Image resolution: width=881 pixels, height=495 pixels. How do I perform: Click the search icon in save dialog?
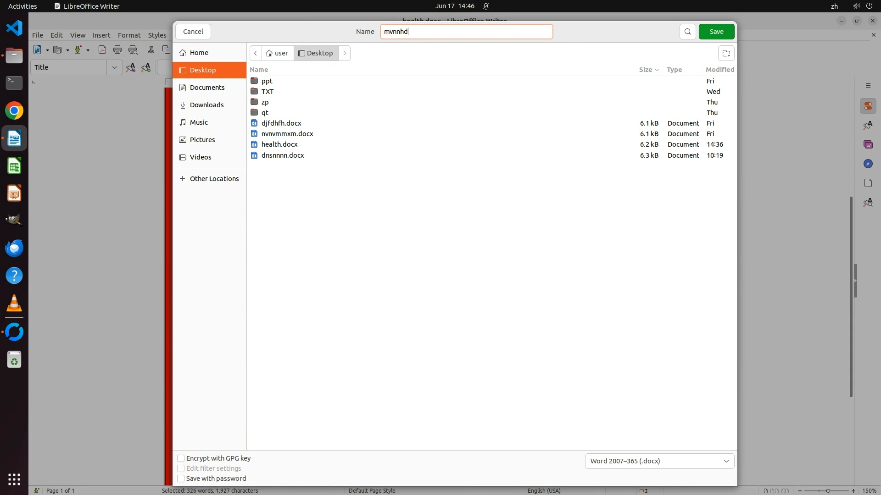(687, 32)
